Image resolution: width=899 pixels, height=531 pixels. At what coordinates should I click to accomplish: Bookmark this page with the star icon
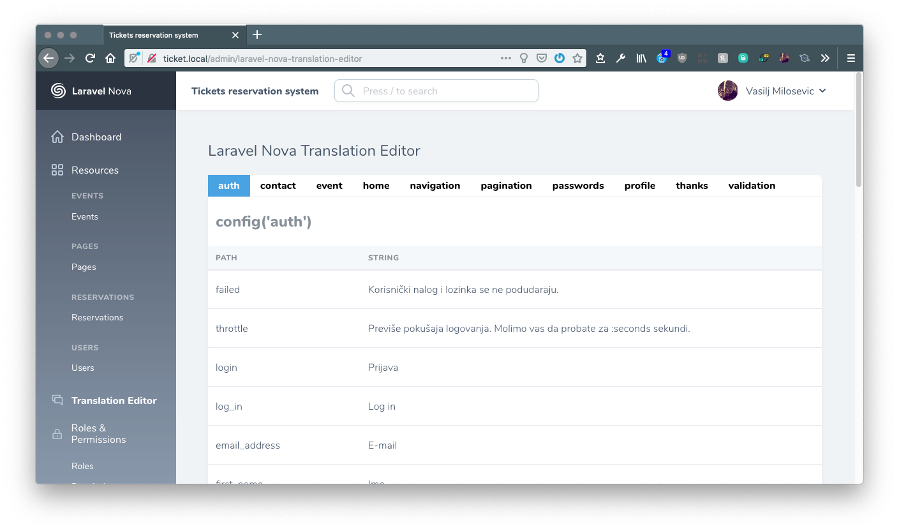coord(577,58)
